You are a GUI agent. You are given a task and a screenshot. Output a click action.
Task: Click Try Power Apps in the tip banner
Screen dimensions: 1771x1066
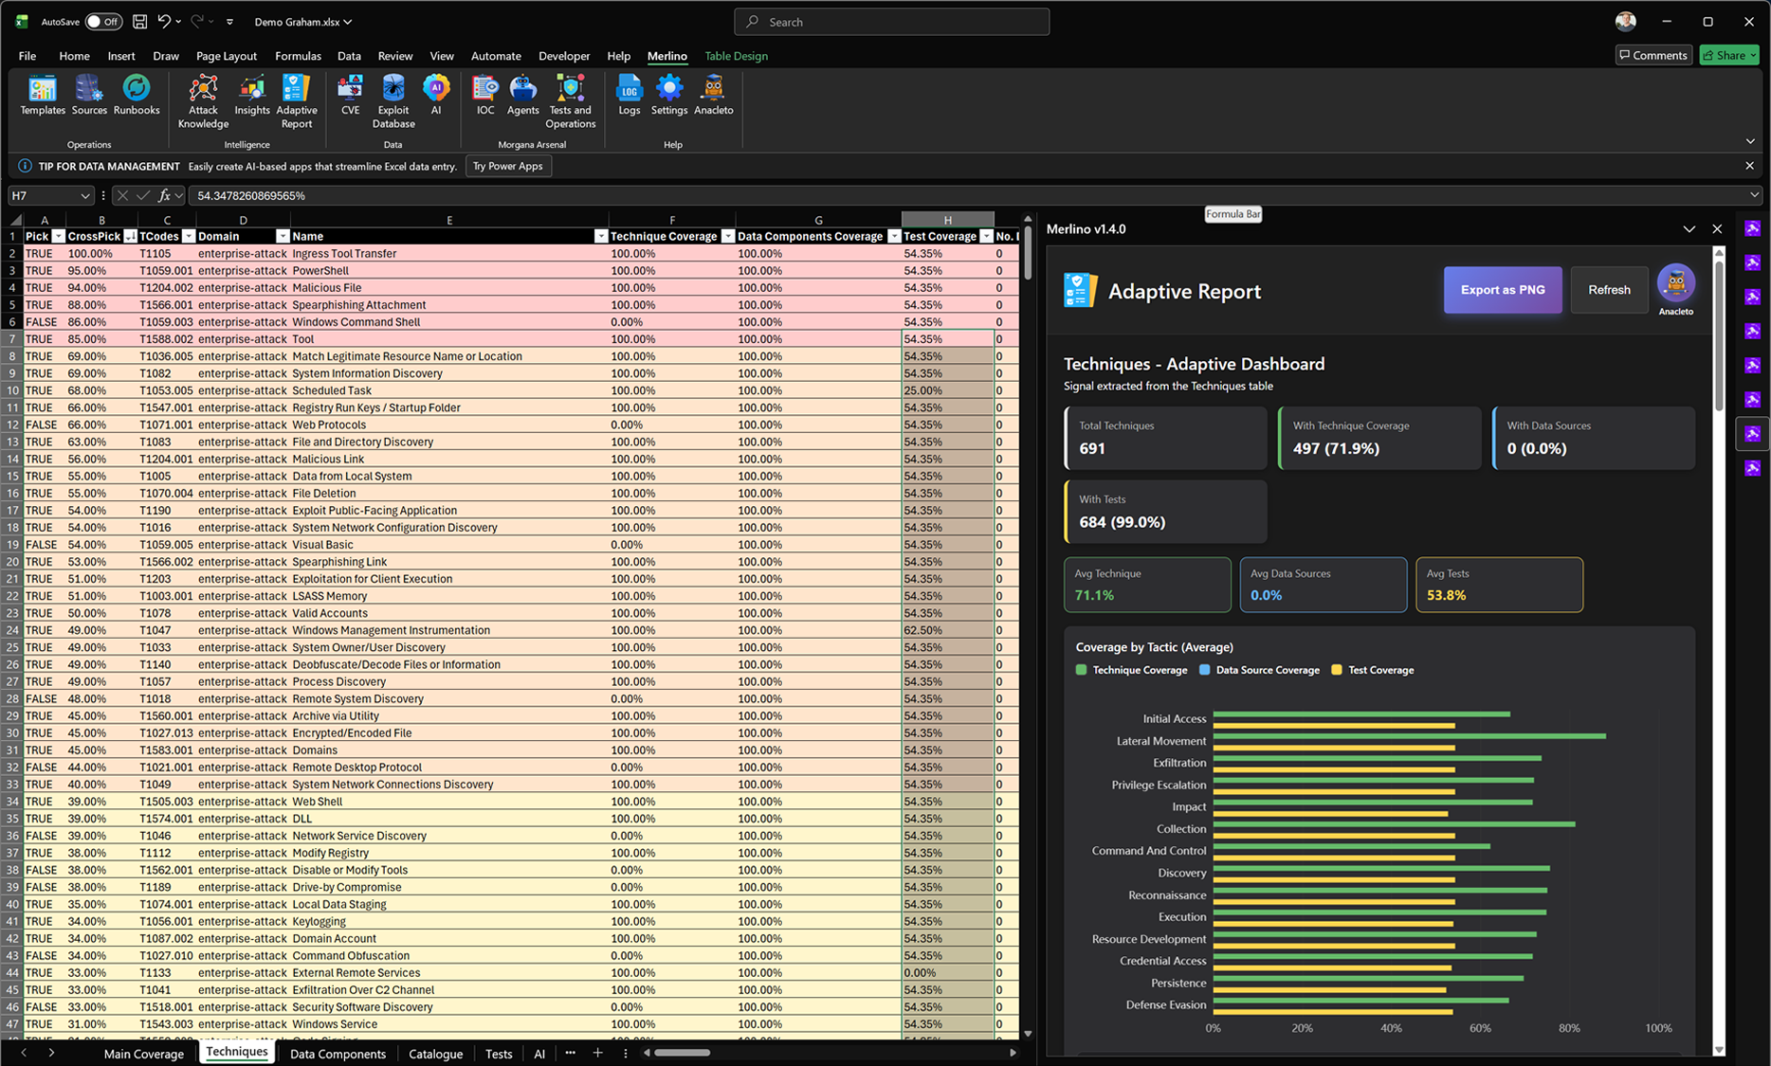tap(508, 166)
